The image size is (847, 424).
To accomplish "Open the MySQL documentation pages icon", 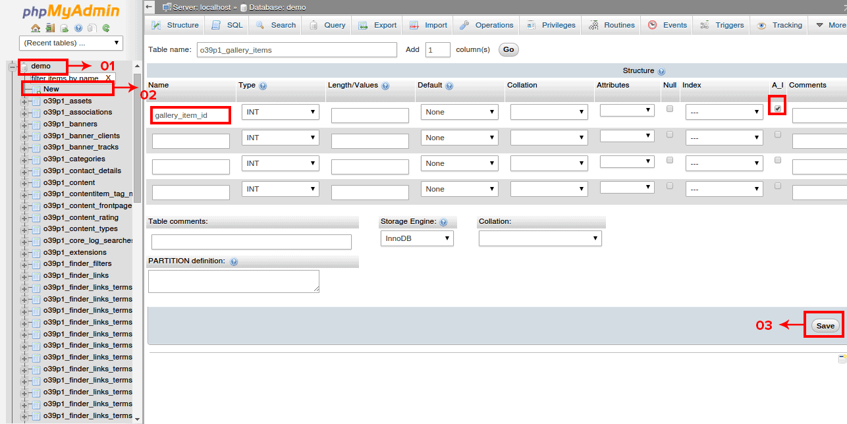I will [92, 28].
